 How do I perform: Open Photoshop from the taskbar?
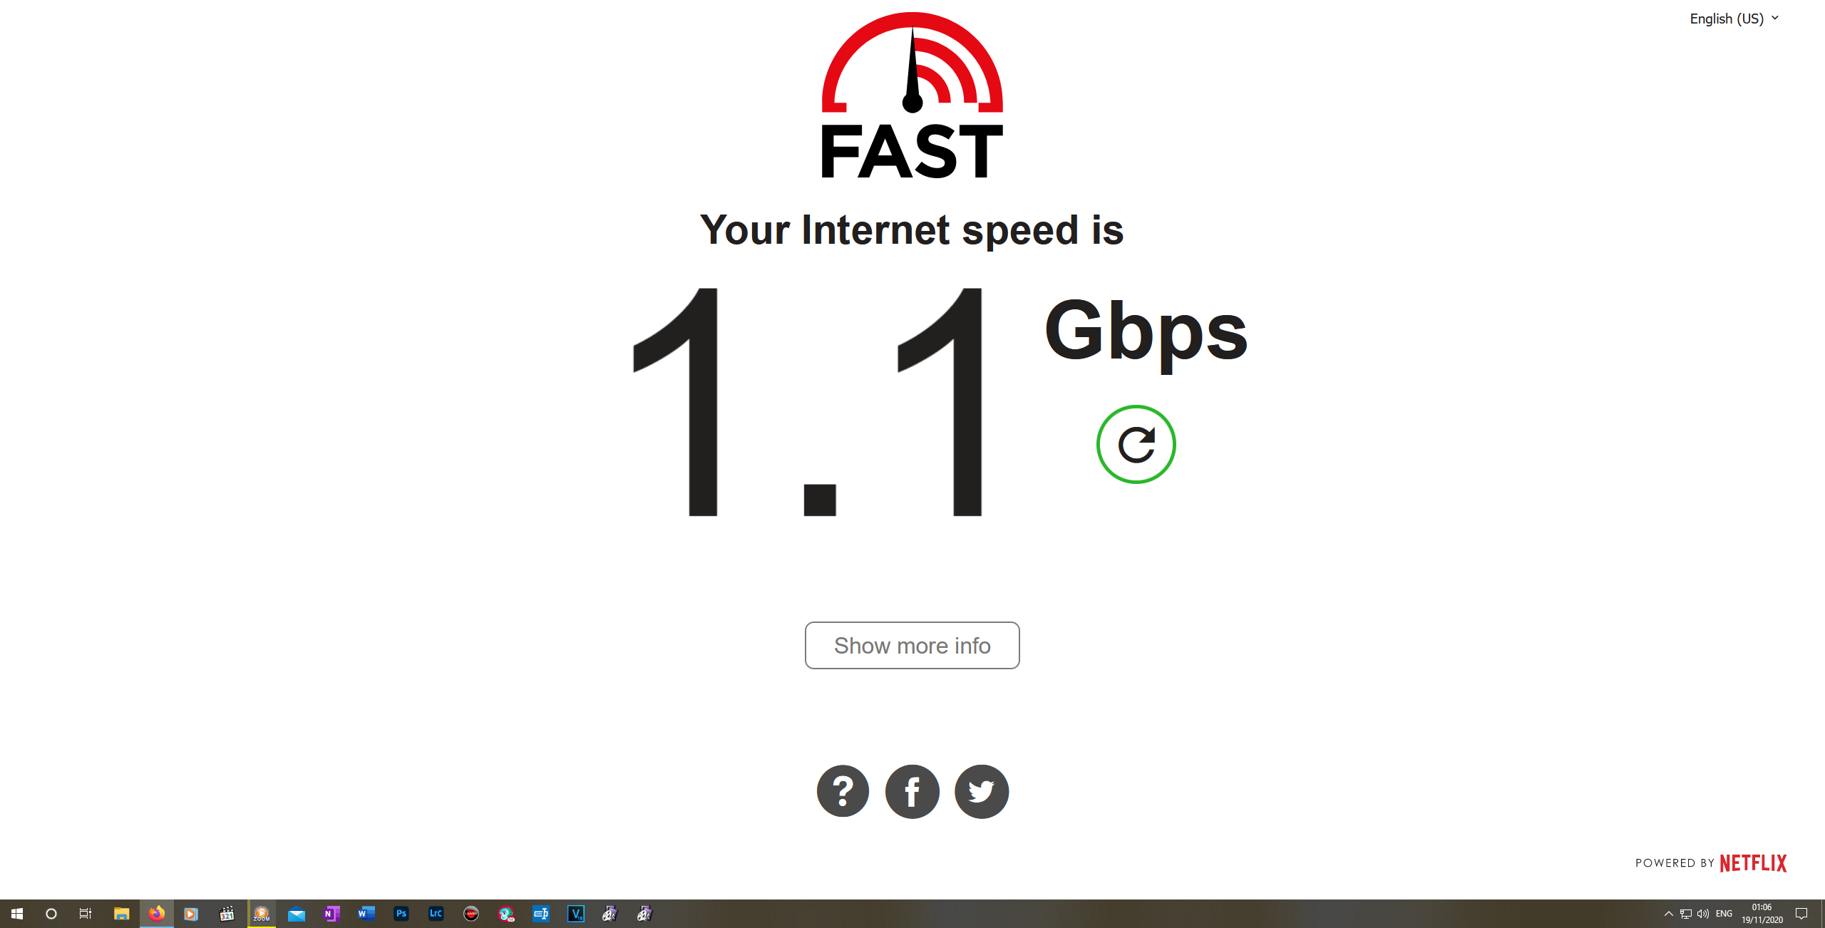(401, 914)
